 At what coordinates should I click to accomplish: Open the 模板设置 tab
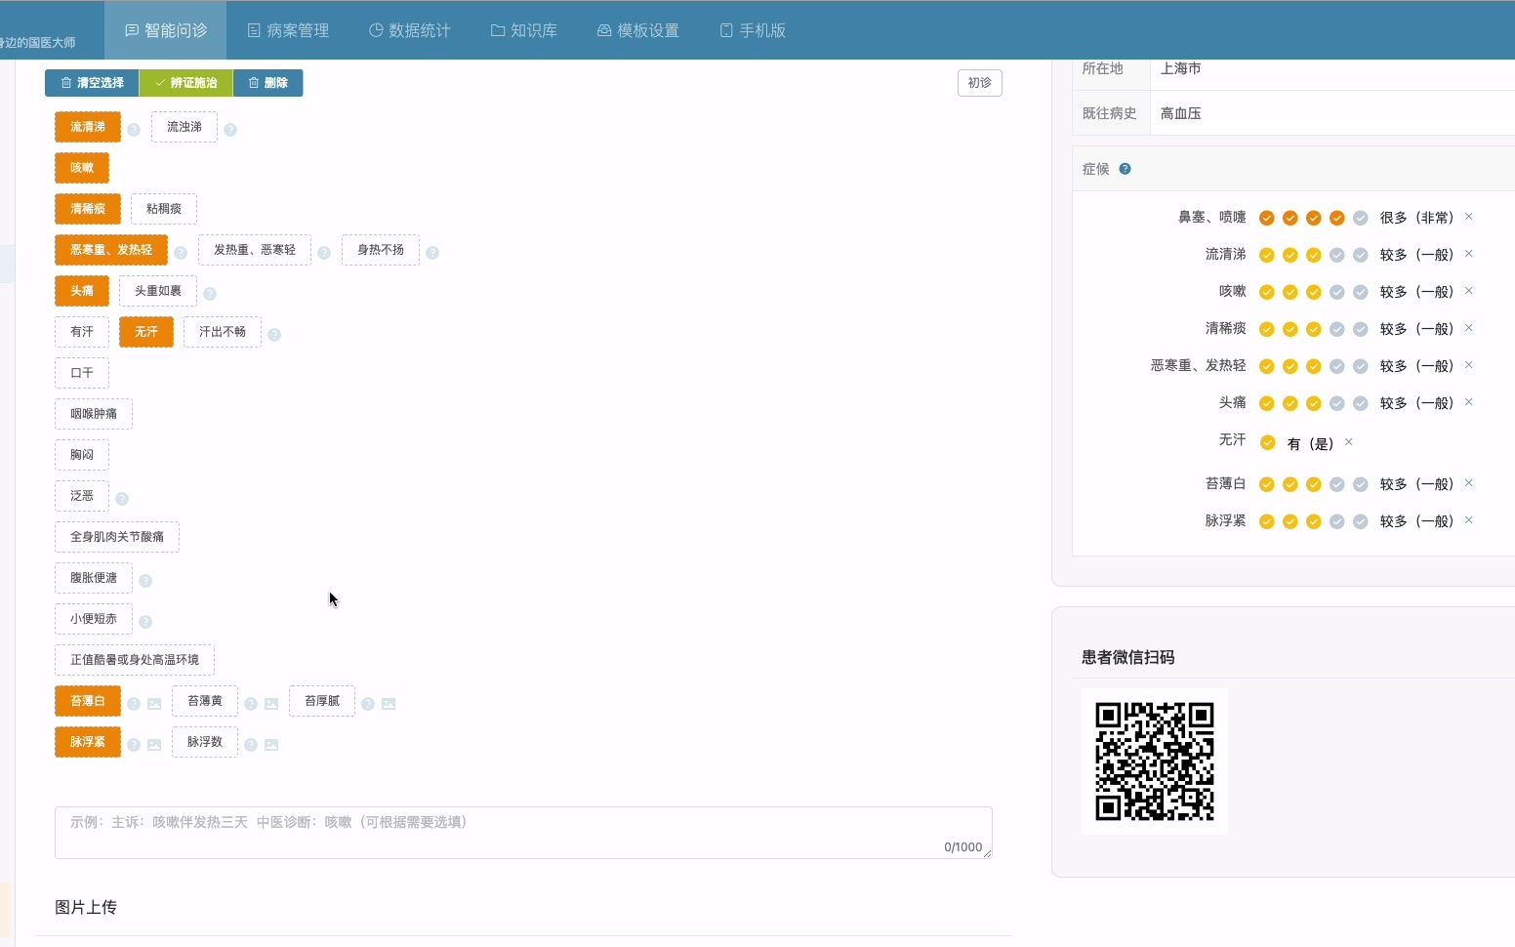638,30
